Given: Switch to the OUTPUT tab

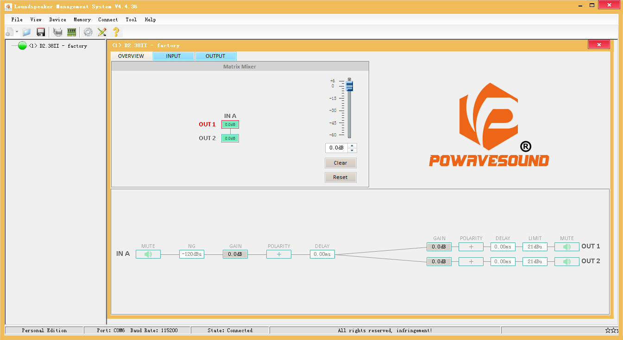Looking at the screenshot, I should (215, 56).
